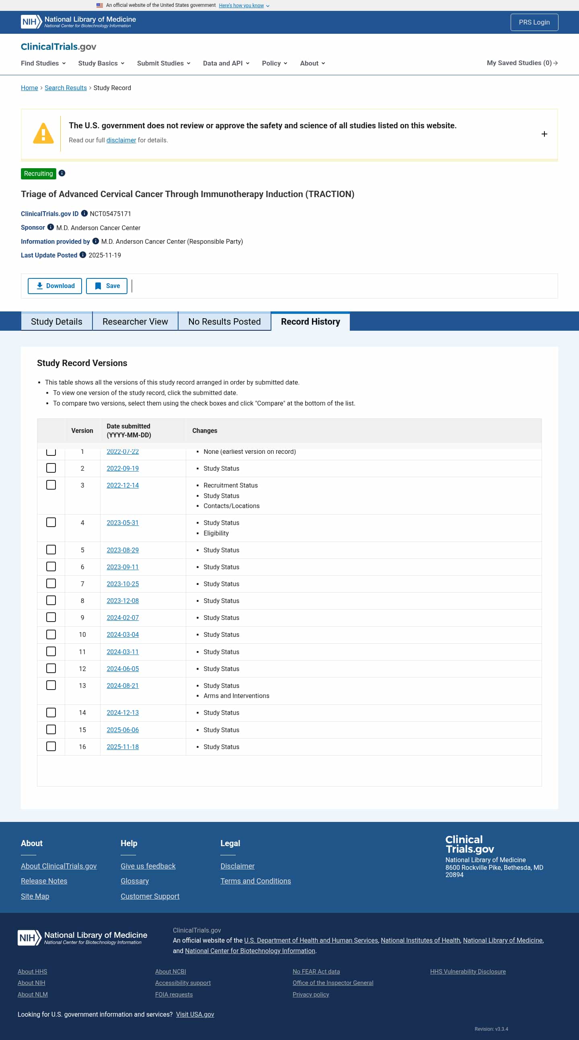Image resolution: width=579 pixels, height=1040 pixels.
Task: Click the ClinicalTrials.gov header logo
Action: click(59, 47)
